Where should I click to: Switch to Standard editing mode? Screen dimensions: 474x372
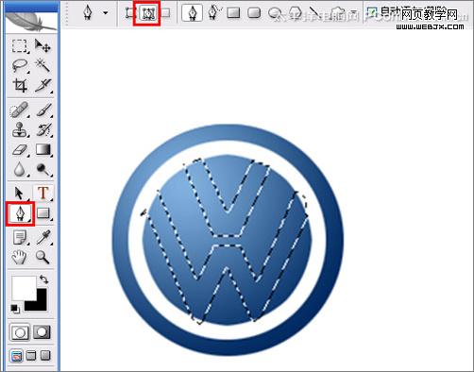click(x=20, y=332)
